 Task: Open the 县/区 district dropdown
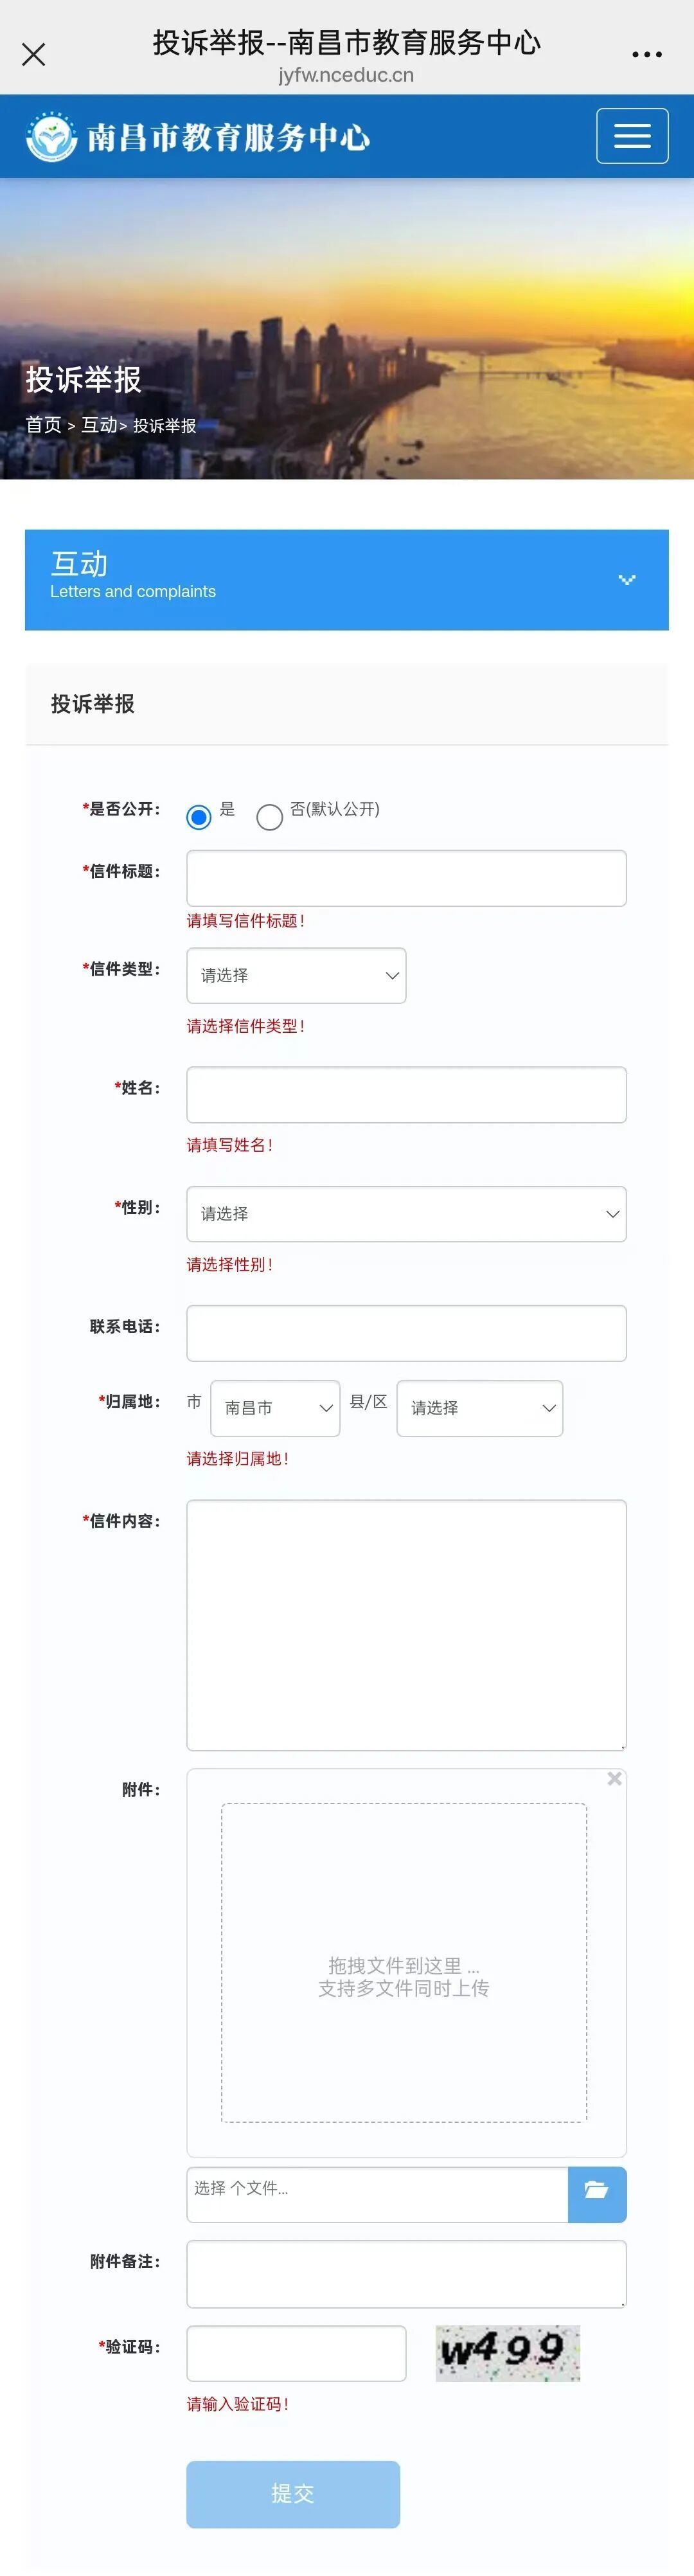(x=480, y=1408)
